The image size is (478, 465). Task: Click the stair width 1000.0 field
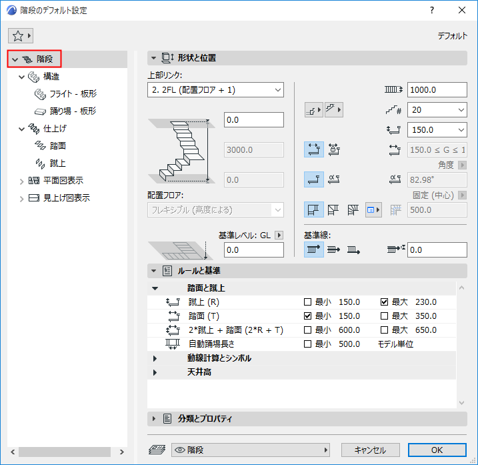(437, 89)
